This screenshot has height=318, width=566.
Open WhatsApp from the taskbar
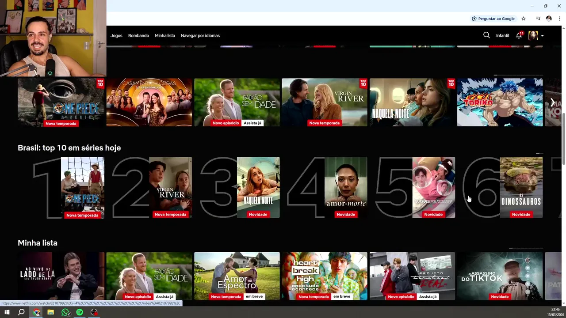coord(65,312)
